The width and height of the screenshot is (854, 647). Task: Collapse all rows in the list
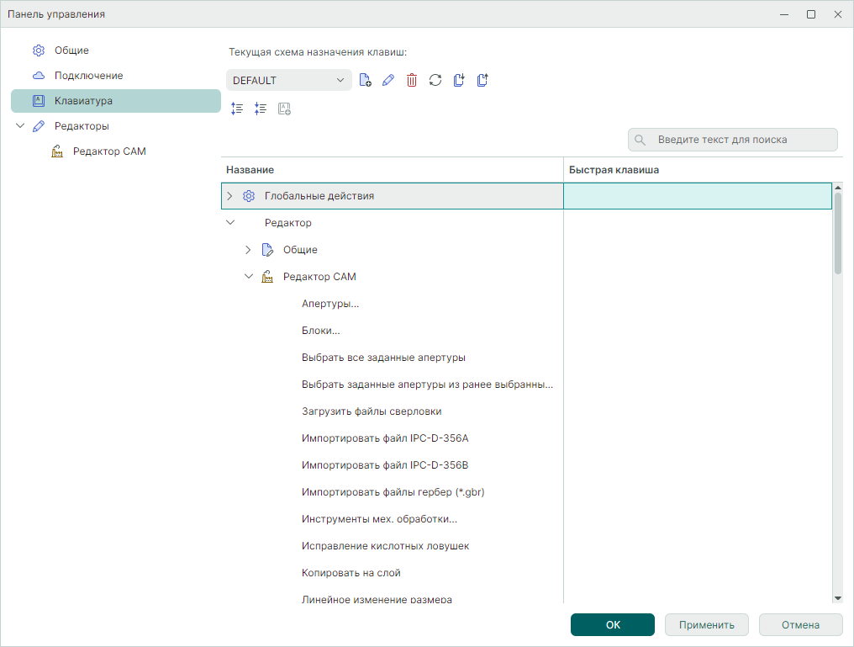pos(261,109)
